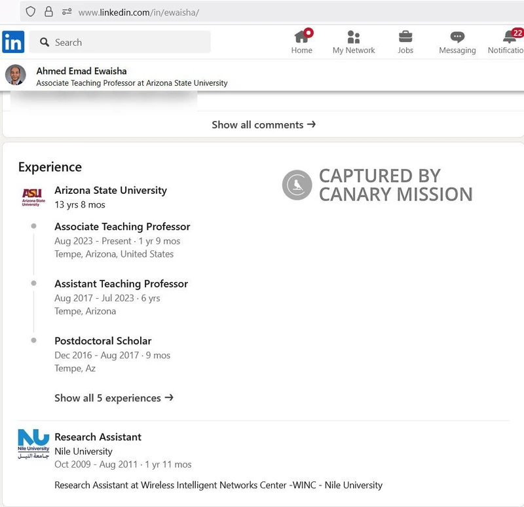
Task: Expand Show all 5 experiences
Action: click(114, 398)
